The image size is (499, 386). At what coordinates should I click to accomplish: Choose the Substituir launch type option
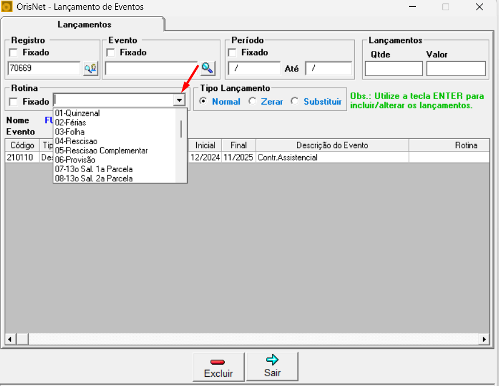click(x=295, y=101)
